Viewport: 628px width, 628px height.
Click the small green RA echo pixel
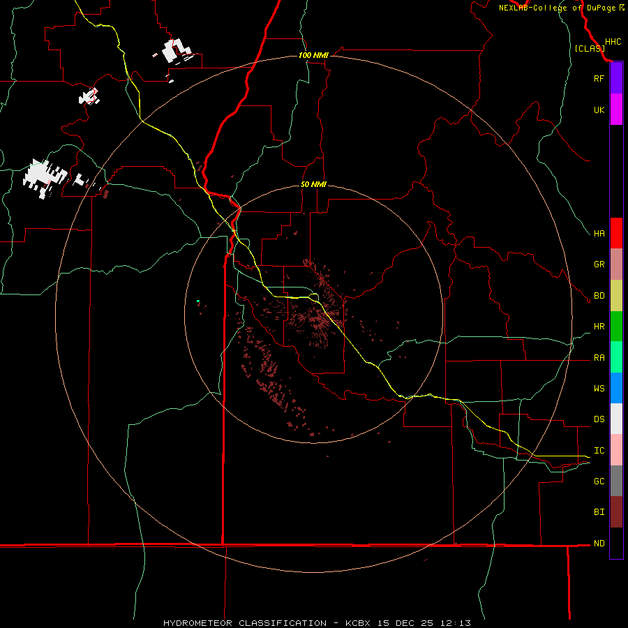tap(198, 301)
